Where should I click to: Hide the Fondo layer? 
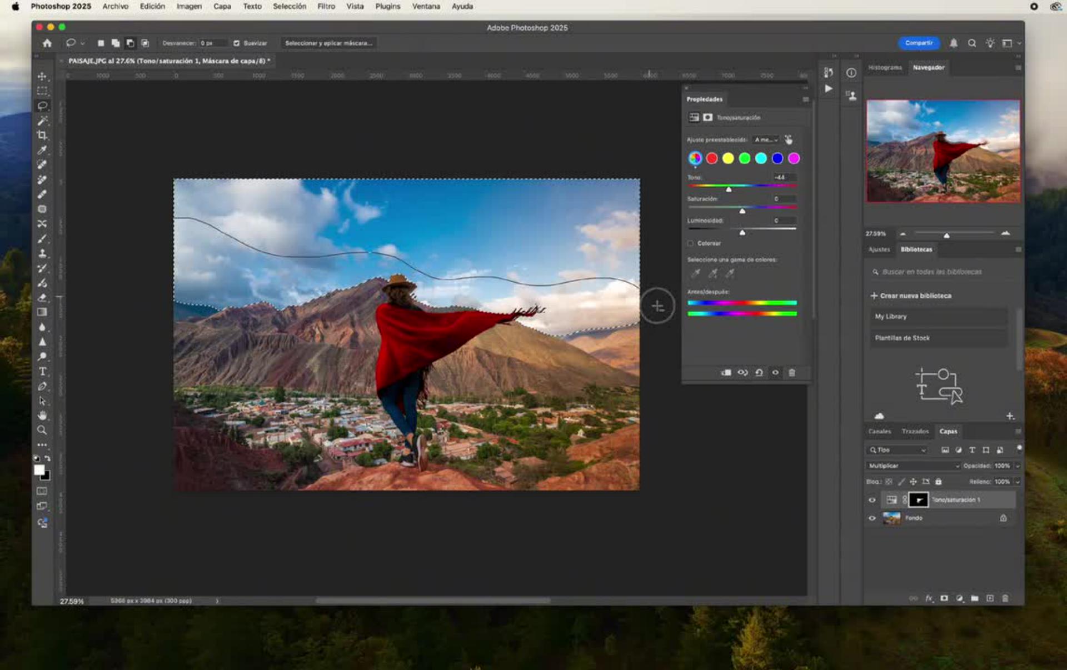(872, 518)
